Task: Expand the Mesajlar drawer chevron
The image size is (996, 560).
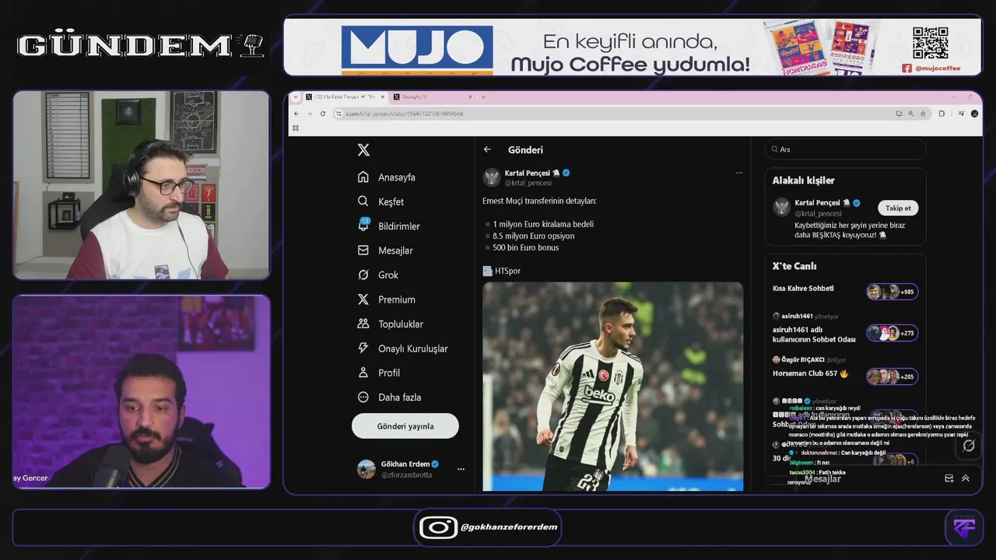Action: point(966,478)
